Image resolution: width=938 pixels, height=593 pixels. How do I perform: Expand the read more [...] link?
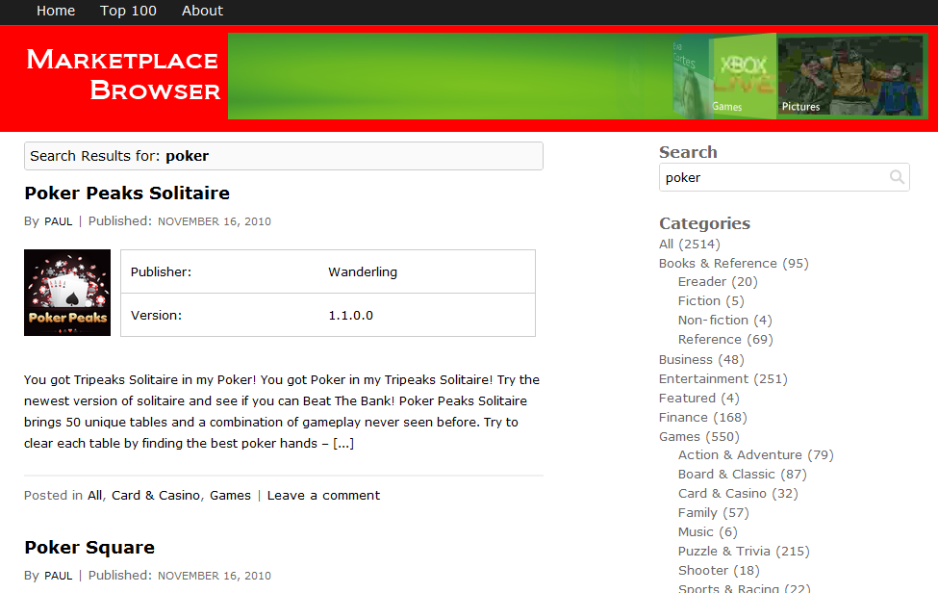pos(343,444)
